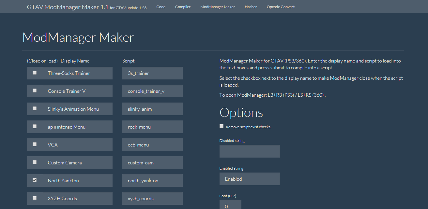Enable close-on-load for ap ii intense Menu
428x209 pixels.
click(x=35, y=127)
